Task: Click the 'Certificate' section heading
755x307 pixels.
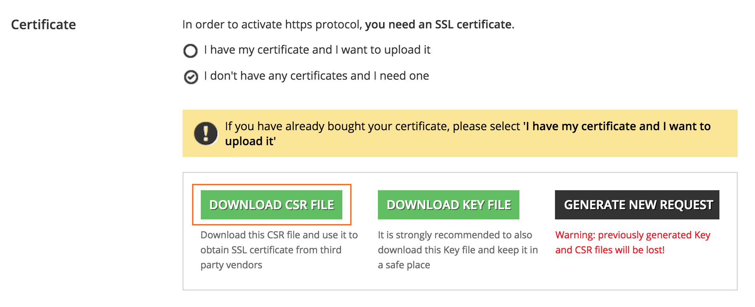Action: point(43,24)
